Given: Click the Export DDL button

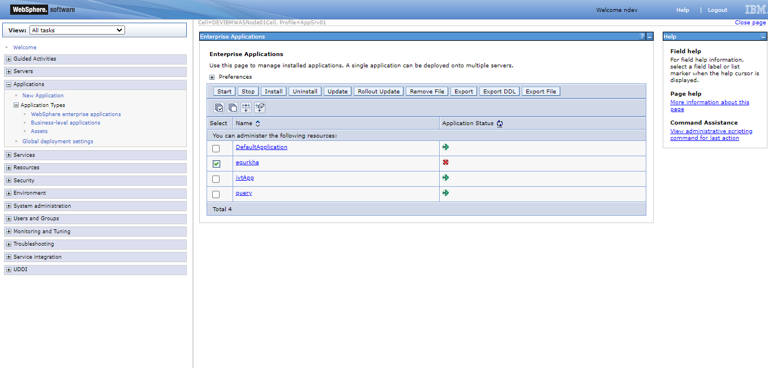Looking at the screenshot, I should (500, 91).
